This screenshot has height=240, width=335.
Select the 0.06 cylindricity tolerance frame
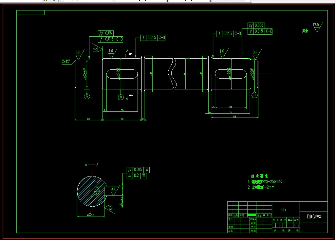[106, 33]
